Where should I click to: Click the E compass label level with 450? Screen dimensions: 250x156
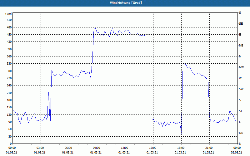coord(240,35)
